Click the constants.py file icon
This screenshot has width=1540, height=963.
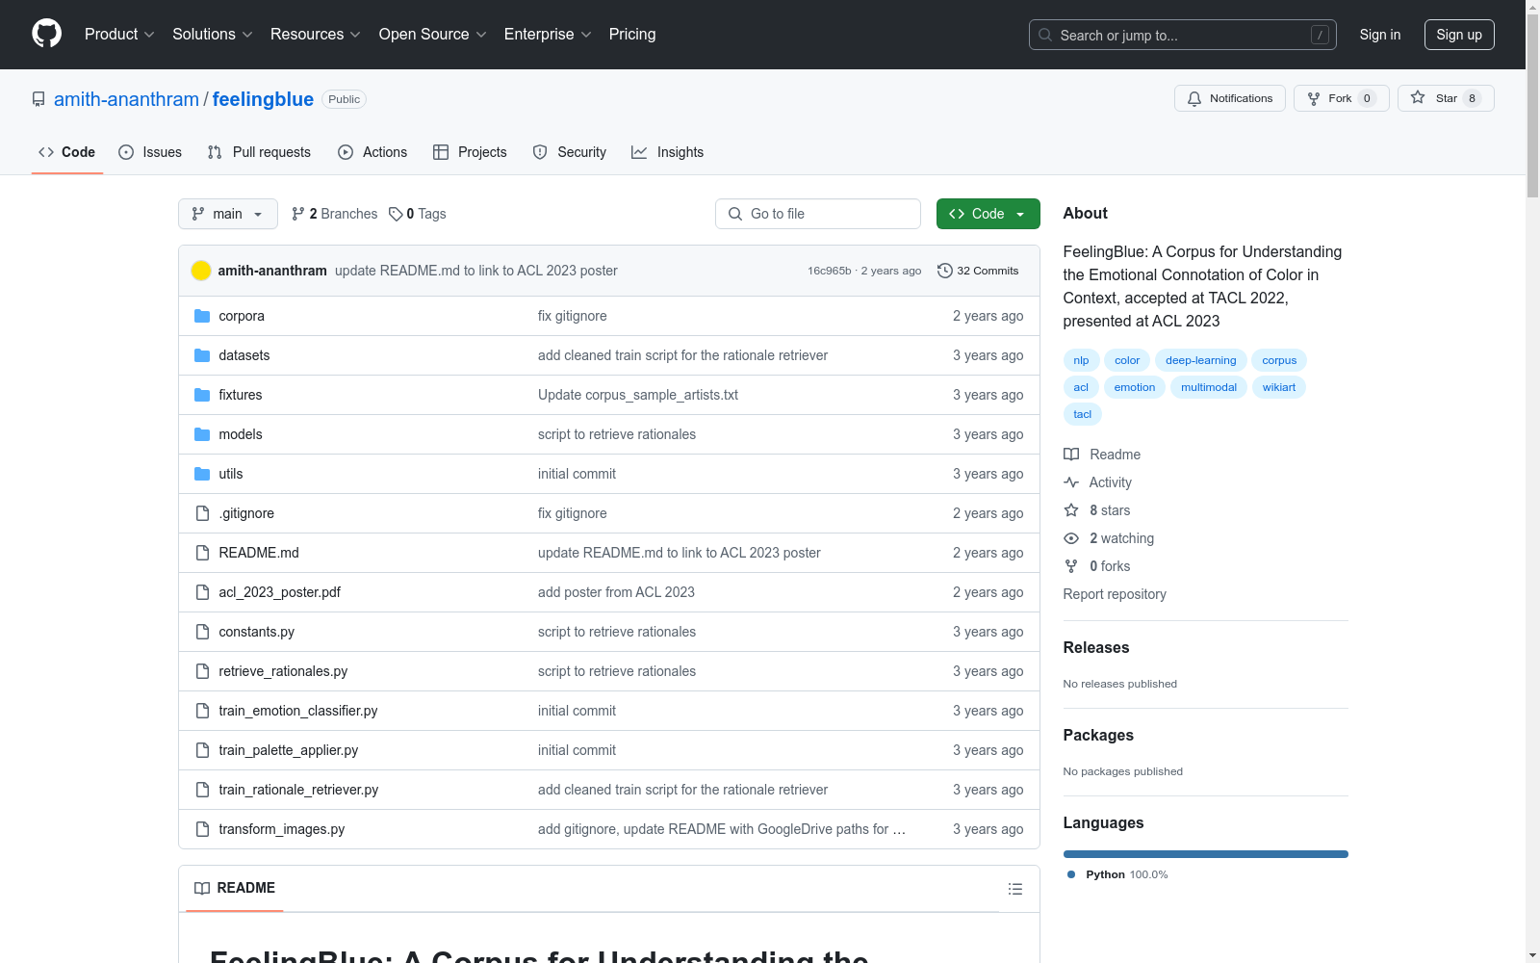click(202, 632)
